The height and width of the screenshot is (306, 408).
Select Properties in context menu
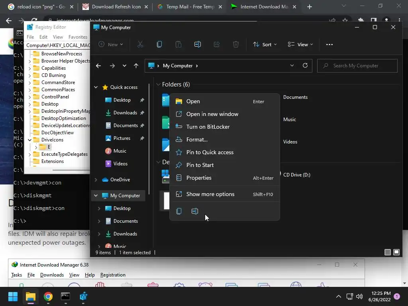click(225, 178)
